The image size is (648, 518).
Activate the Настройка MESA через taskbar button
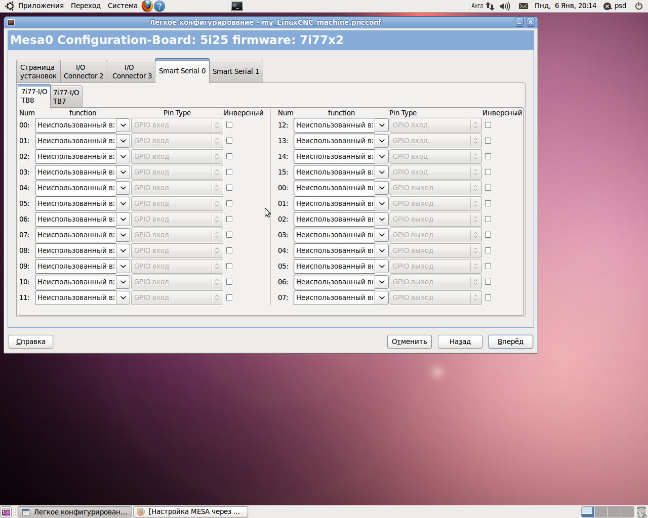pos(191,512)
